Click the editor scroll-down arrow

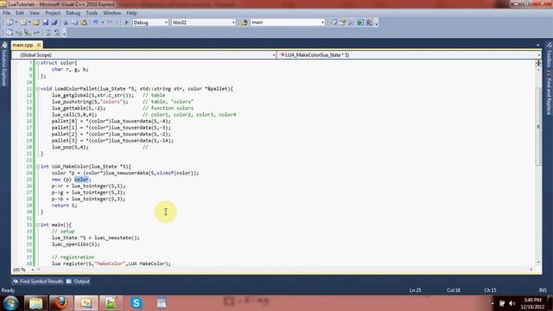(538, 263)
